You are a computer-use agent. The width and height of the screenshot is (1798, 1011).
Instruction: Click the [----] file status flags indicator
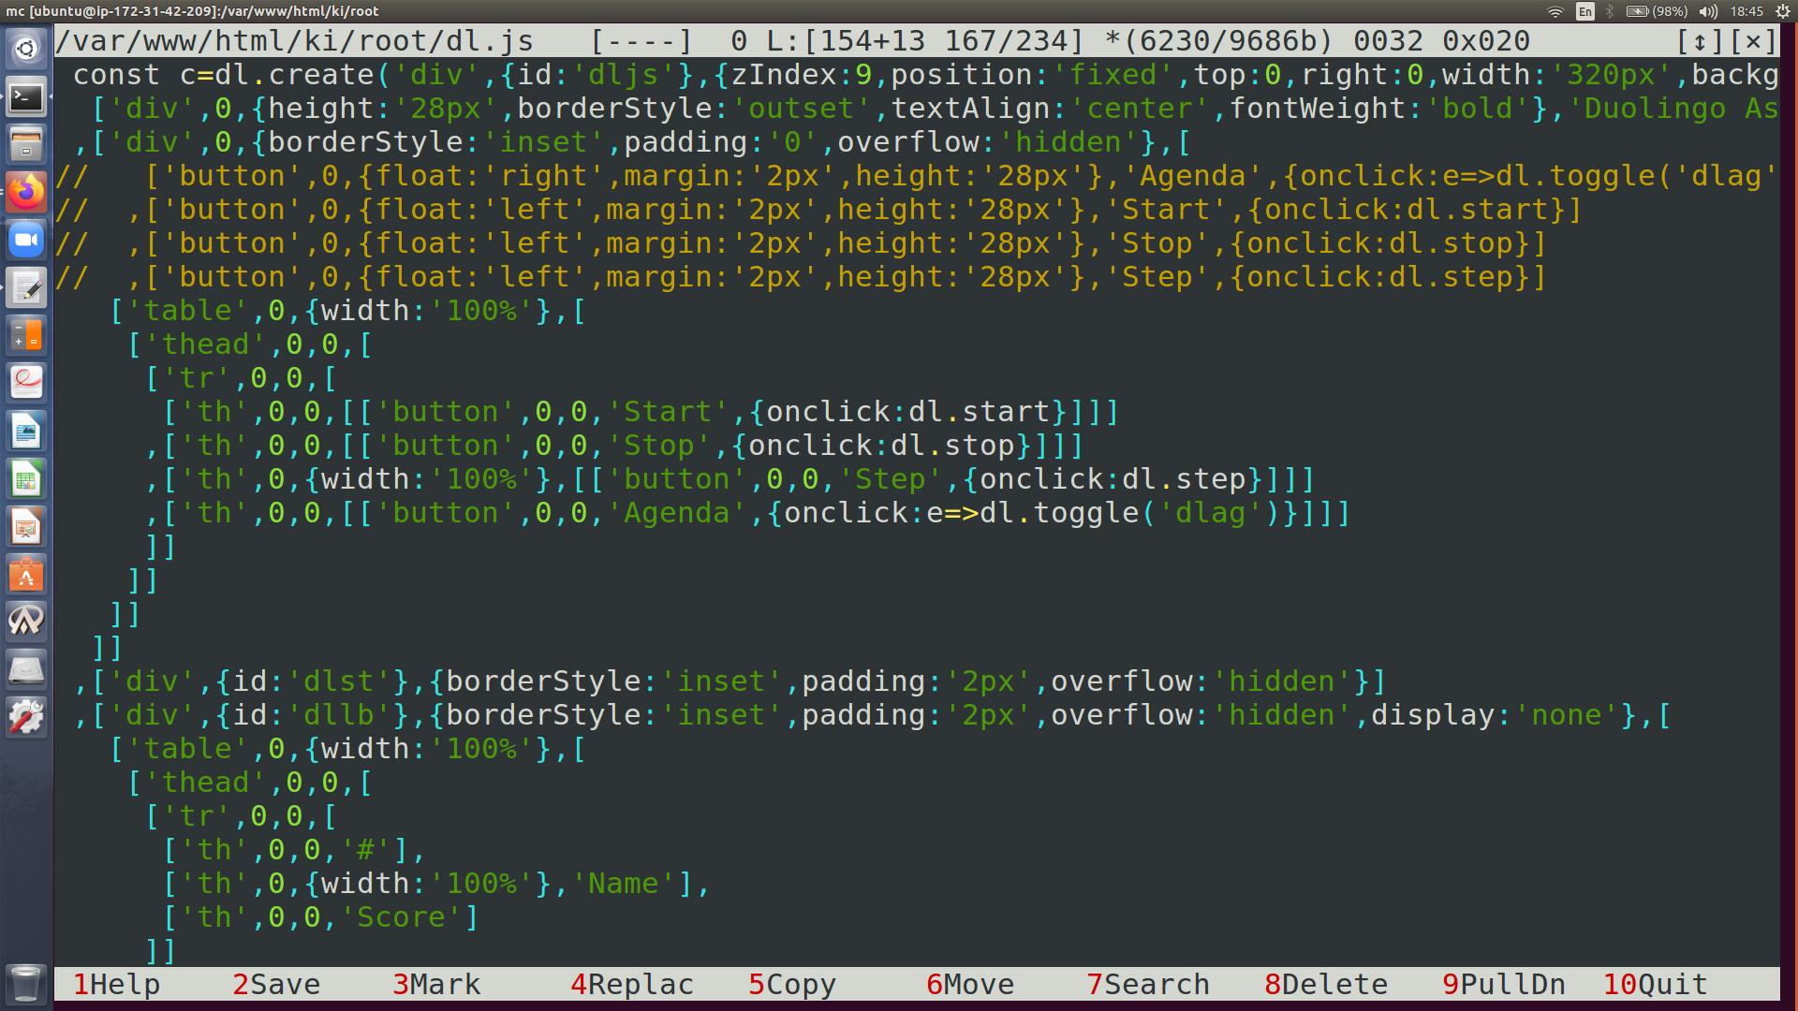[641, 41]
